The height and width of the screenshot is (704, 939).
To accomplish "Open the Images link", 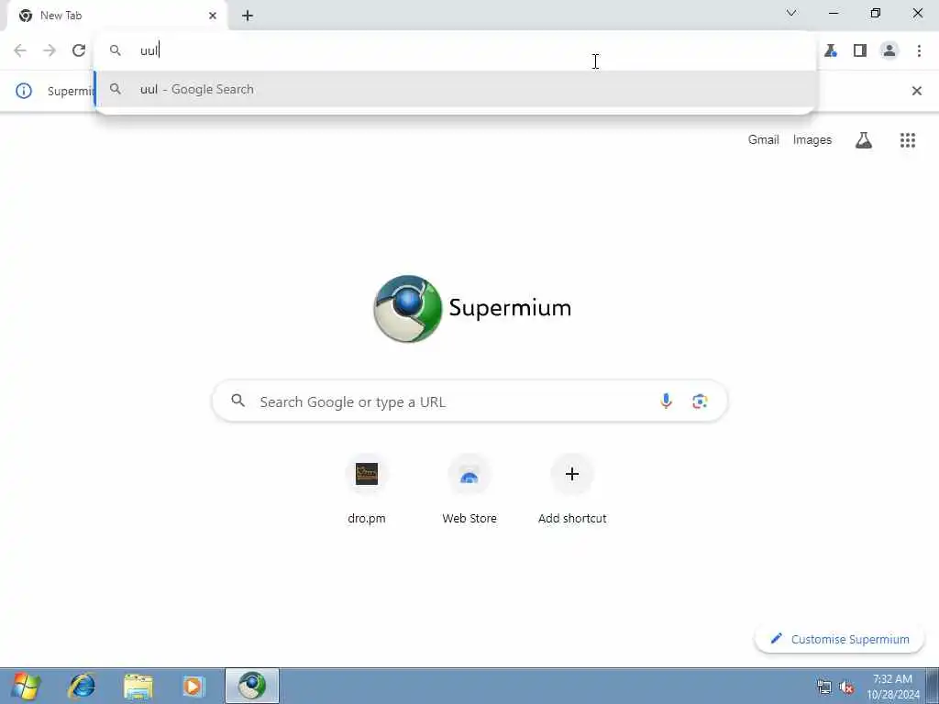I will tap(812, 139).
